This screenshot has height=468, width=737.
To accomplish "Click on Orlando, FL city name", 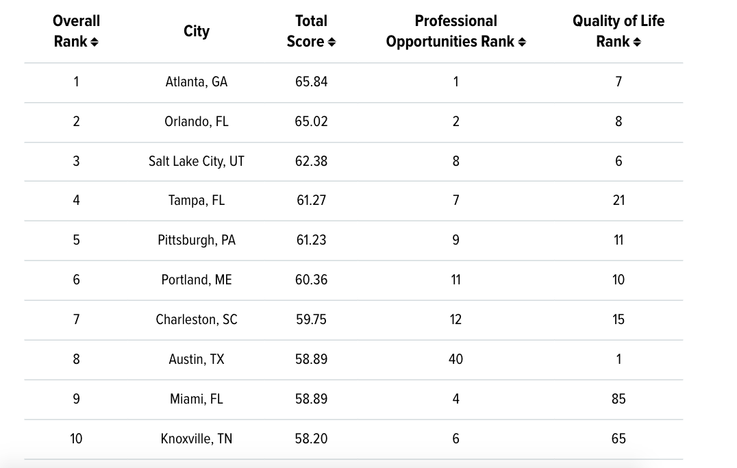I will (197, 121).
